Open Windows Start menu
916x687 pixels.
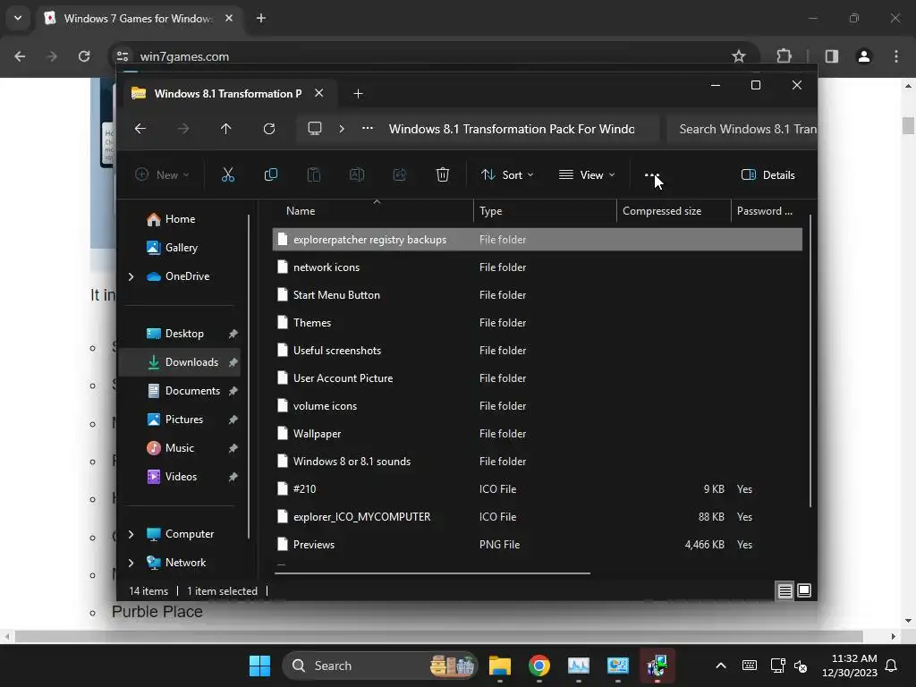[260, 666]
